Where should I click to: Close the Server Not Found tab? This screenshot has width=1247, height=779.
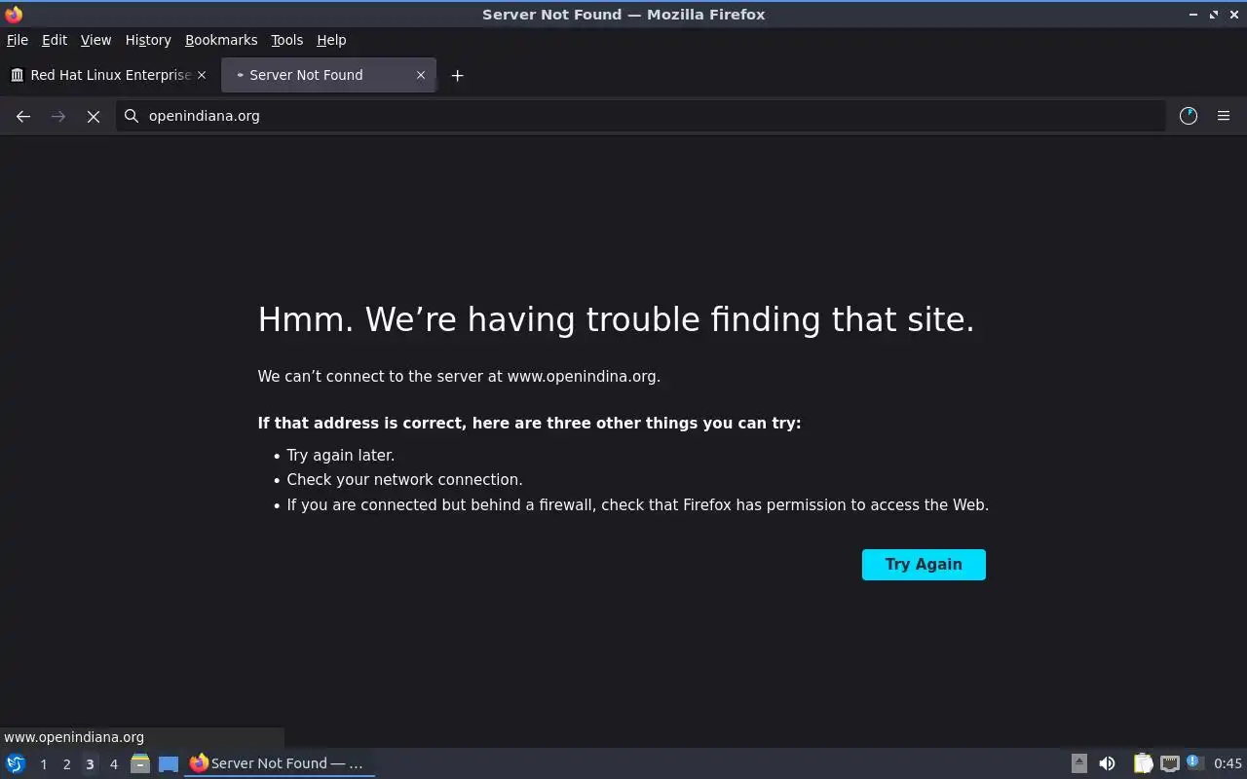pos(421,75)
